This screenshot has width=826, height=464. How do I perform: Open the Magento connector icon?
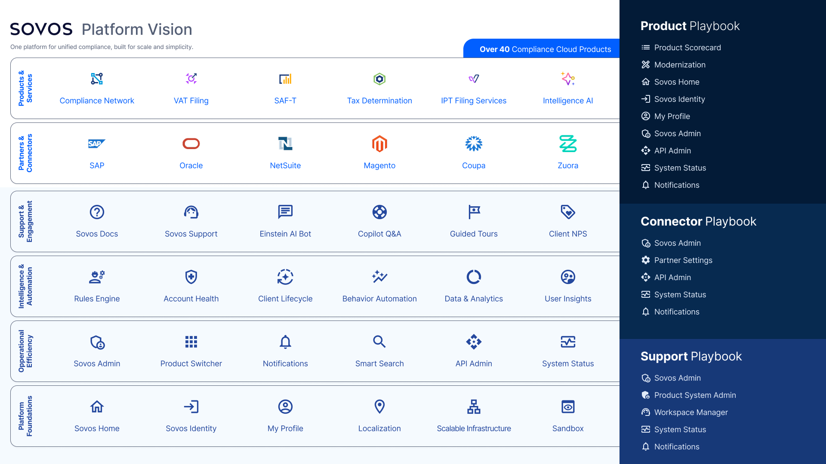click(x=379, y=143)
